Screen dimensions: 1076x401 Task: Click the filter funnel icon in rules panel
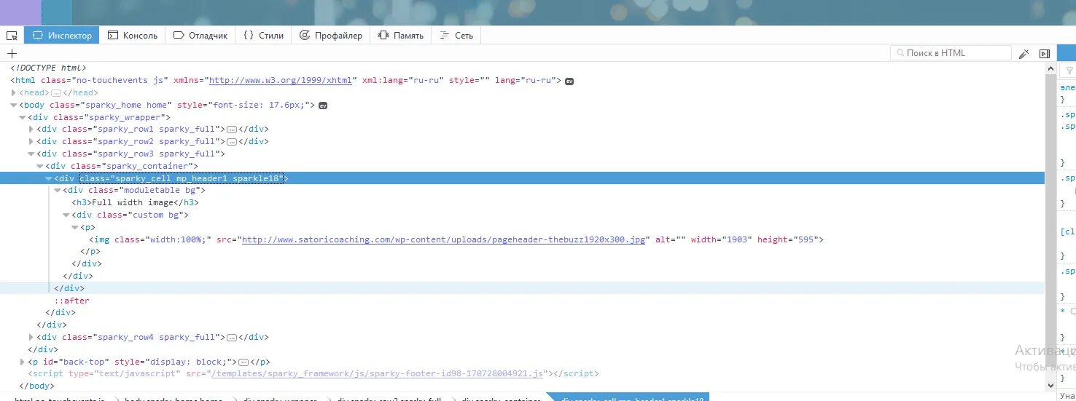(1069, 71)
